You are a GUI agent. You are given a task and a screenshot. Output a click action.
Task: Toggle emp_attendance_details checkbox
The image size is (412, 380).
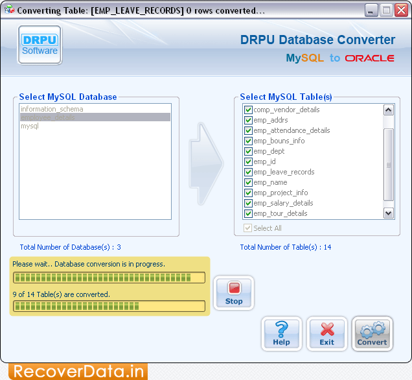point(248,130)
